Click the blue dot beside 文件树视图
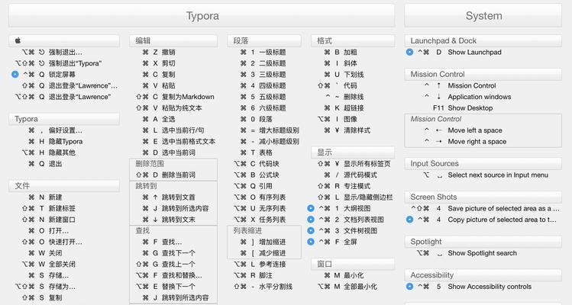The width and height of the screenshot is (572, 305). point(311,231)
